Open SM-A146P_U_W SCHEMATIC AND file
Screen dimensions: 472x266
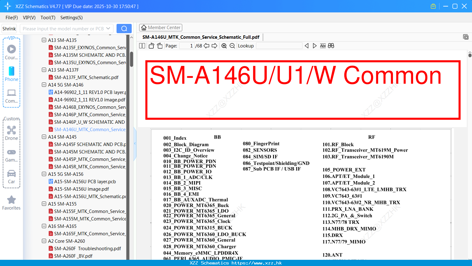click(87, 122)
